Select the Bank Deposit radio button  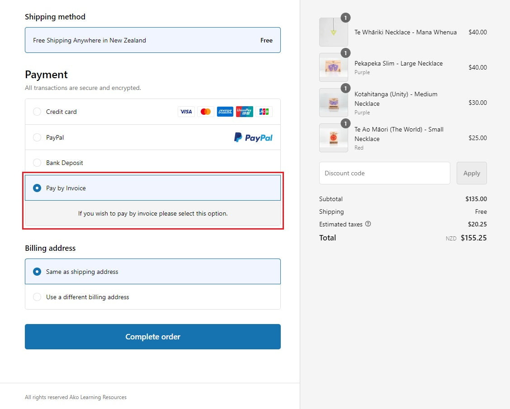tap(37, 163)
